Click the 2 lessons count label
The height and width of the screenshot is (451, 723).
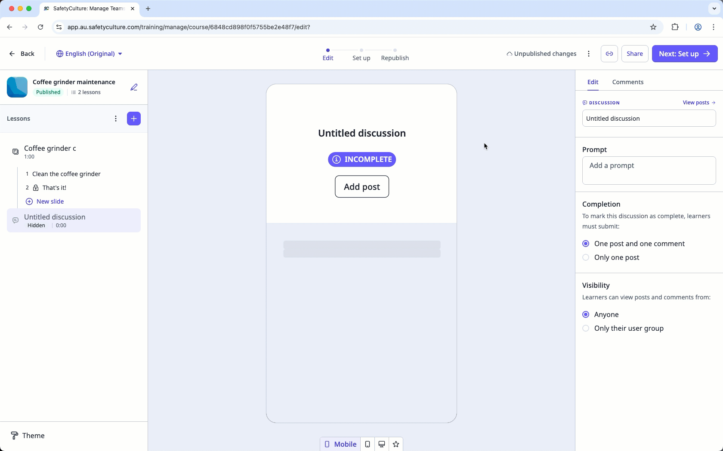click(86, 92)
